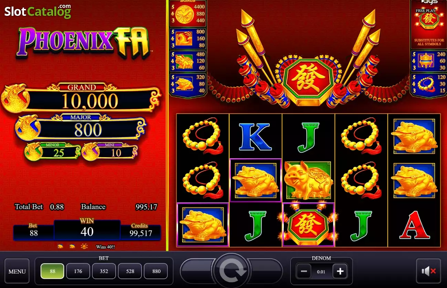Open the SlotCatalog.com logo link
Viewport: 447px width, 288px height.
click(x=38, y=11)
